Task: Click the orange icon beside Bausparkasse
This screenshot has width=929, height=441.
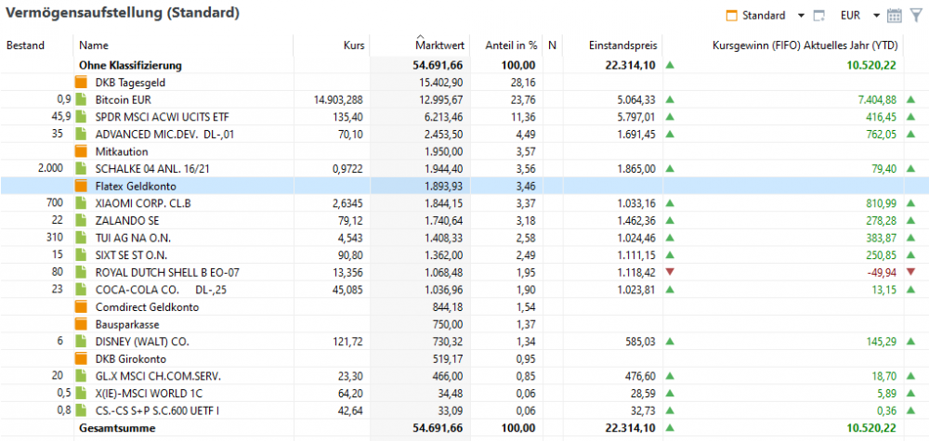Action: click(x=81, y=323)
